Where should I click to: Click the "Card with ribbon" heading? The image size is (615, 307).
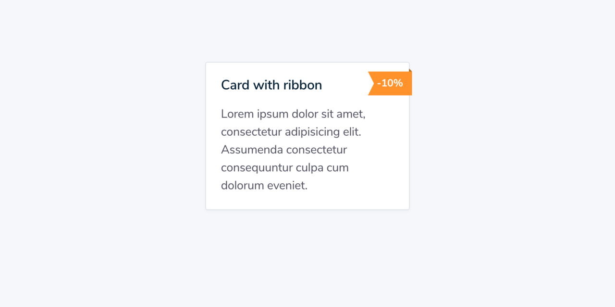271,85
